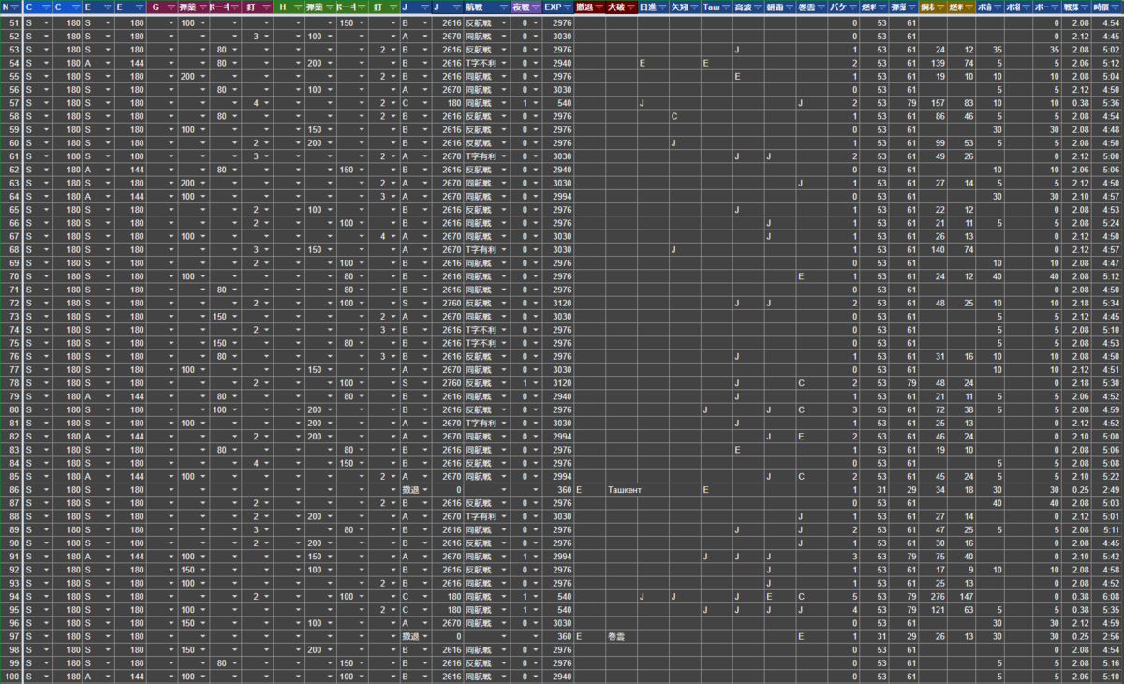Open the red 大破 column filter button
Screen dimensions: 1124x684
pos(630,7)
